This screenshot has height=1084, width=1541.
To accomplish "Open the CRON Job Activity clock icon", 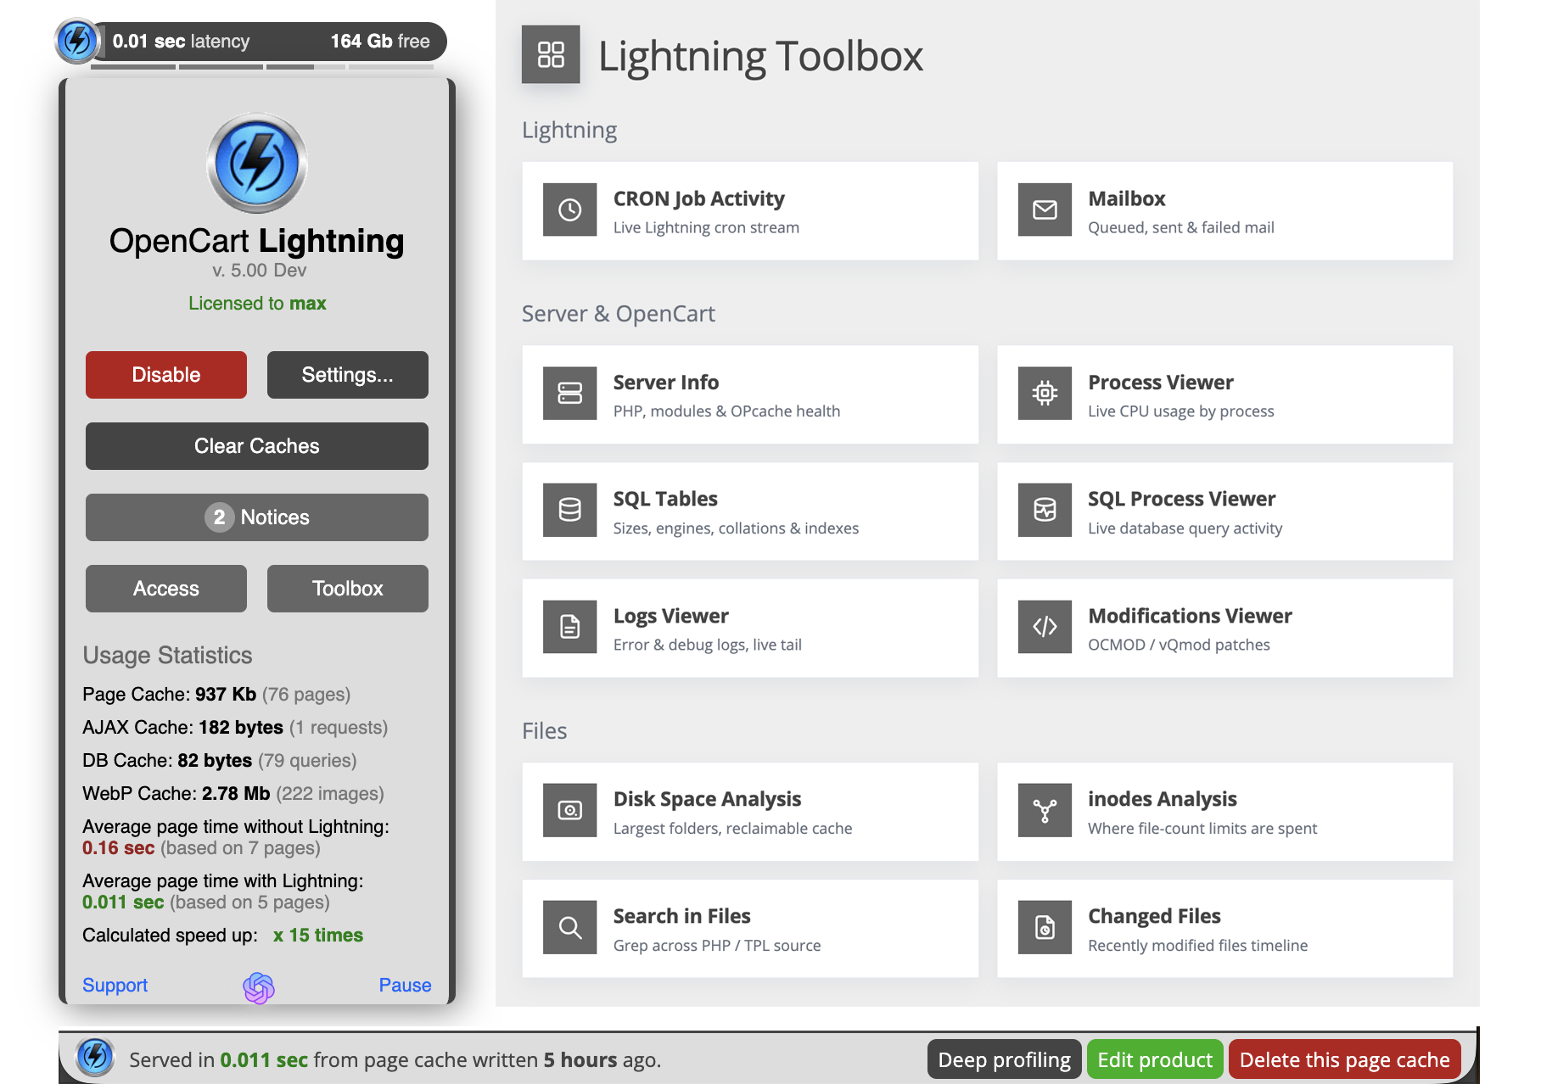I will coord(570,210).
